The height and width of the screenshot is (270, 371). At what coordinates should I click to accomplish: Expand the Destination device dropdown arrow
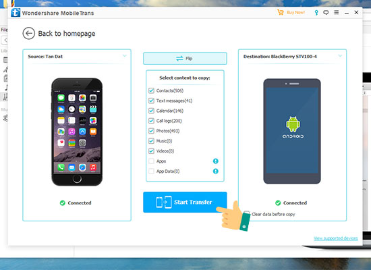pyautogui.click(x=340, y=56)
